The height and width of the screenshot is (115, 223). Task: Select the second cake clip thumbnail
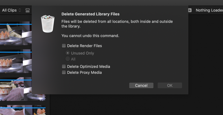pos(16,61)
